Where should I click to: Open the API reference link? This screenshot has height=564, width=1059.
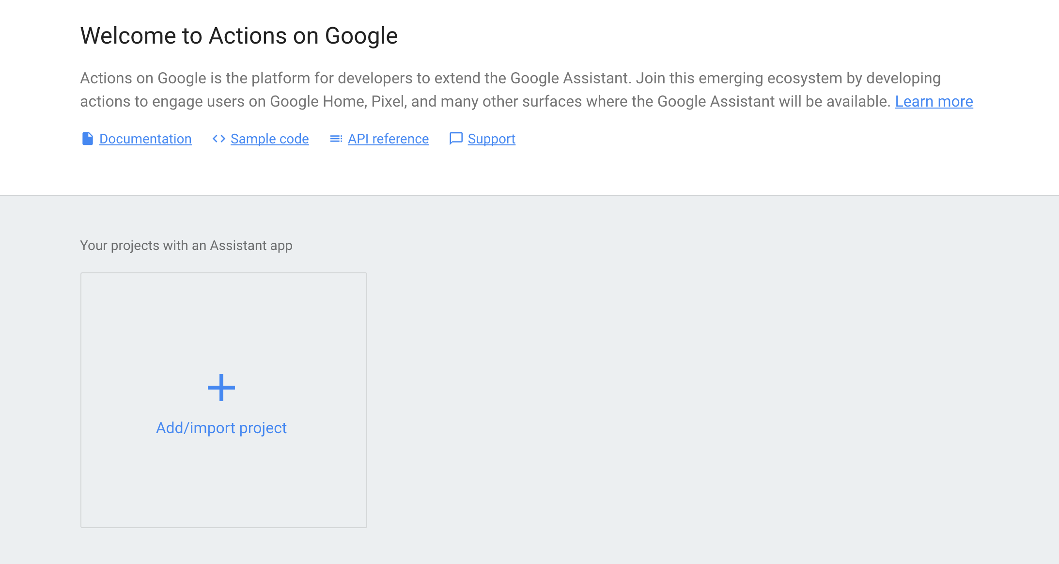pos(389,139)
